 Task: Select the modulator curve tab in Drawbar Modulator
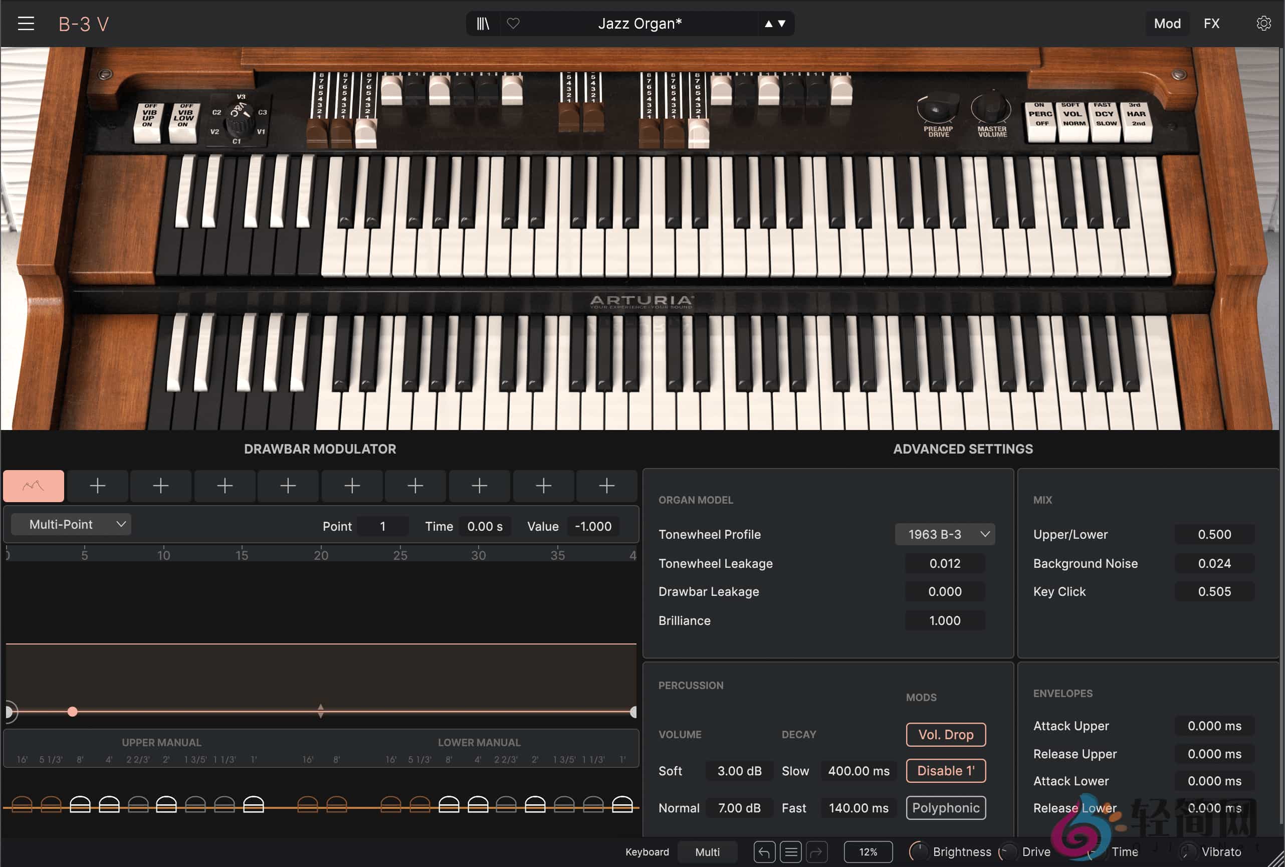tap(34, 486)
